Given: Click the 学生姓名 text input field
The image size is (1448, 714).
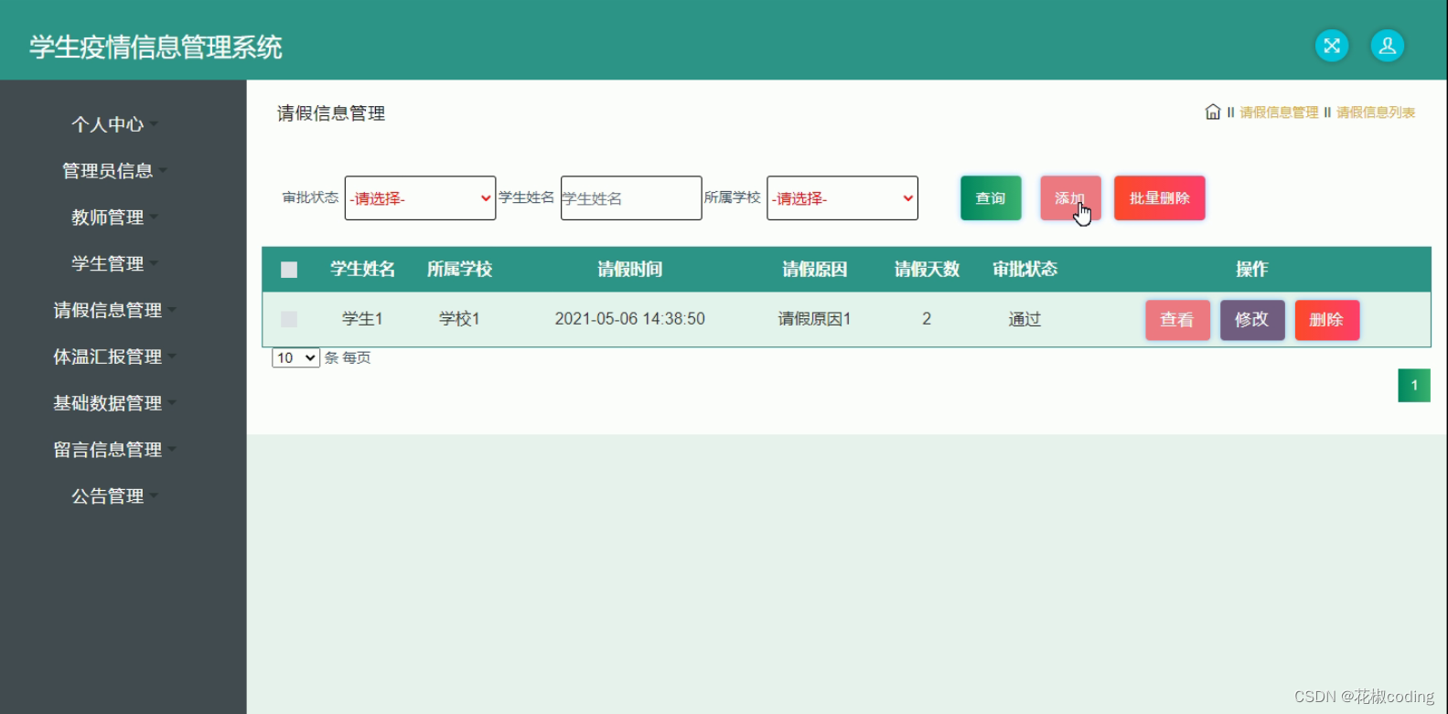Looking at the screenshot, I should 631,198.
